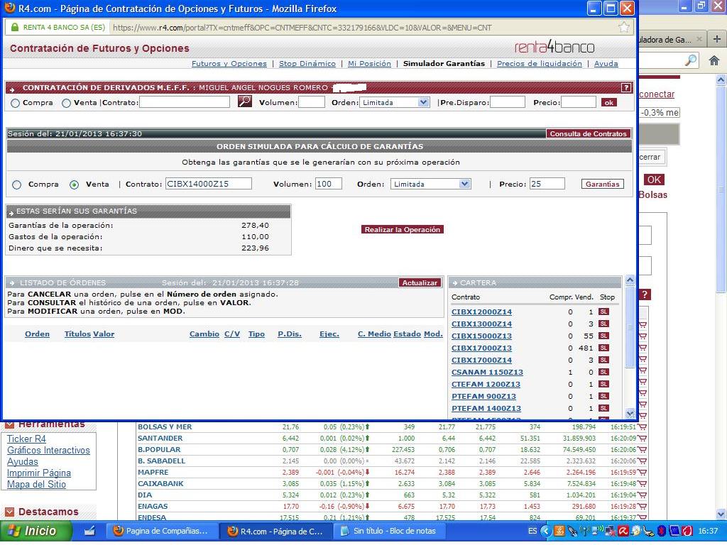Sort orders by Estado column
The image size is (727, 545).
click(407, 334)
